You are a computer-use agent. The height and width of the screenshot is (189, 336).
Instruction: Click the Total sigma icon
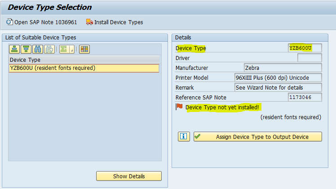[x=64, y=49]
